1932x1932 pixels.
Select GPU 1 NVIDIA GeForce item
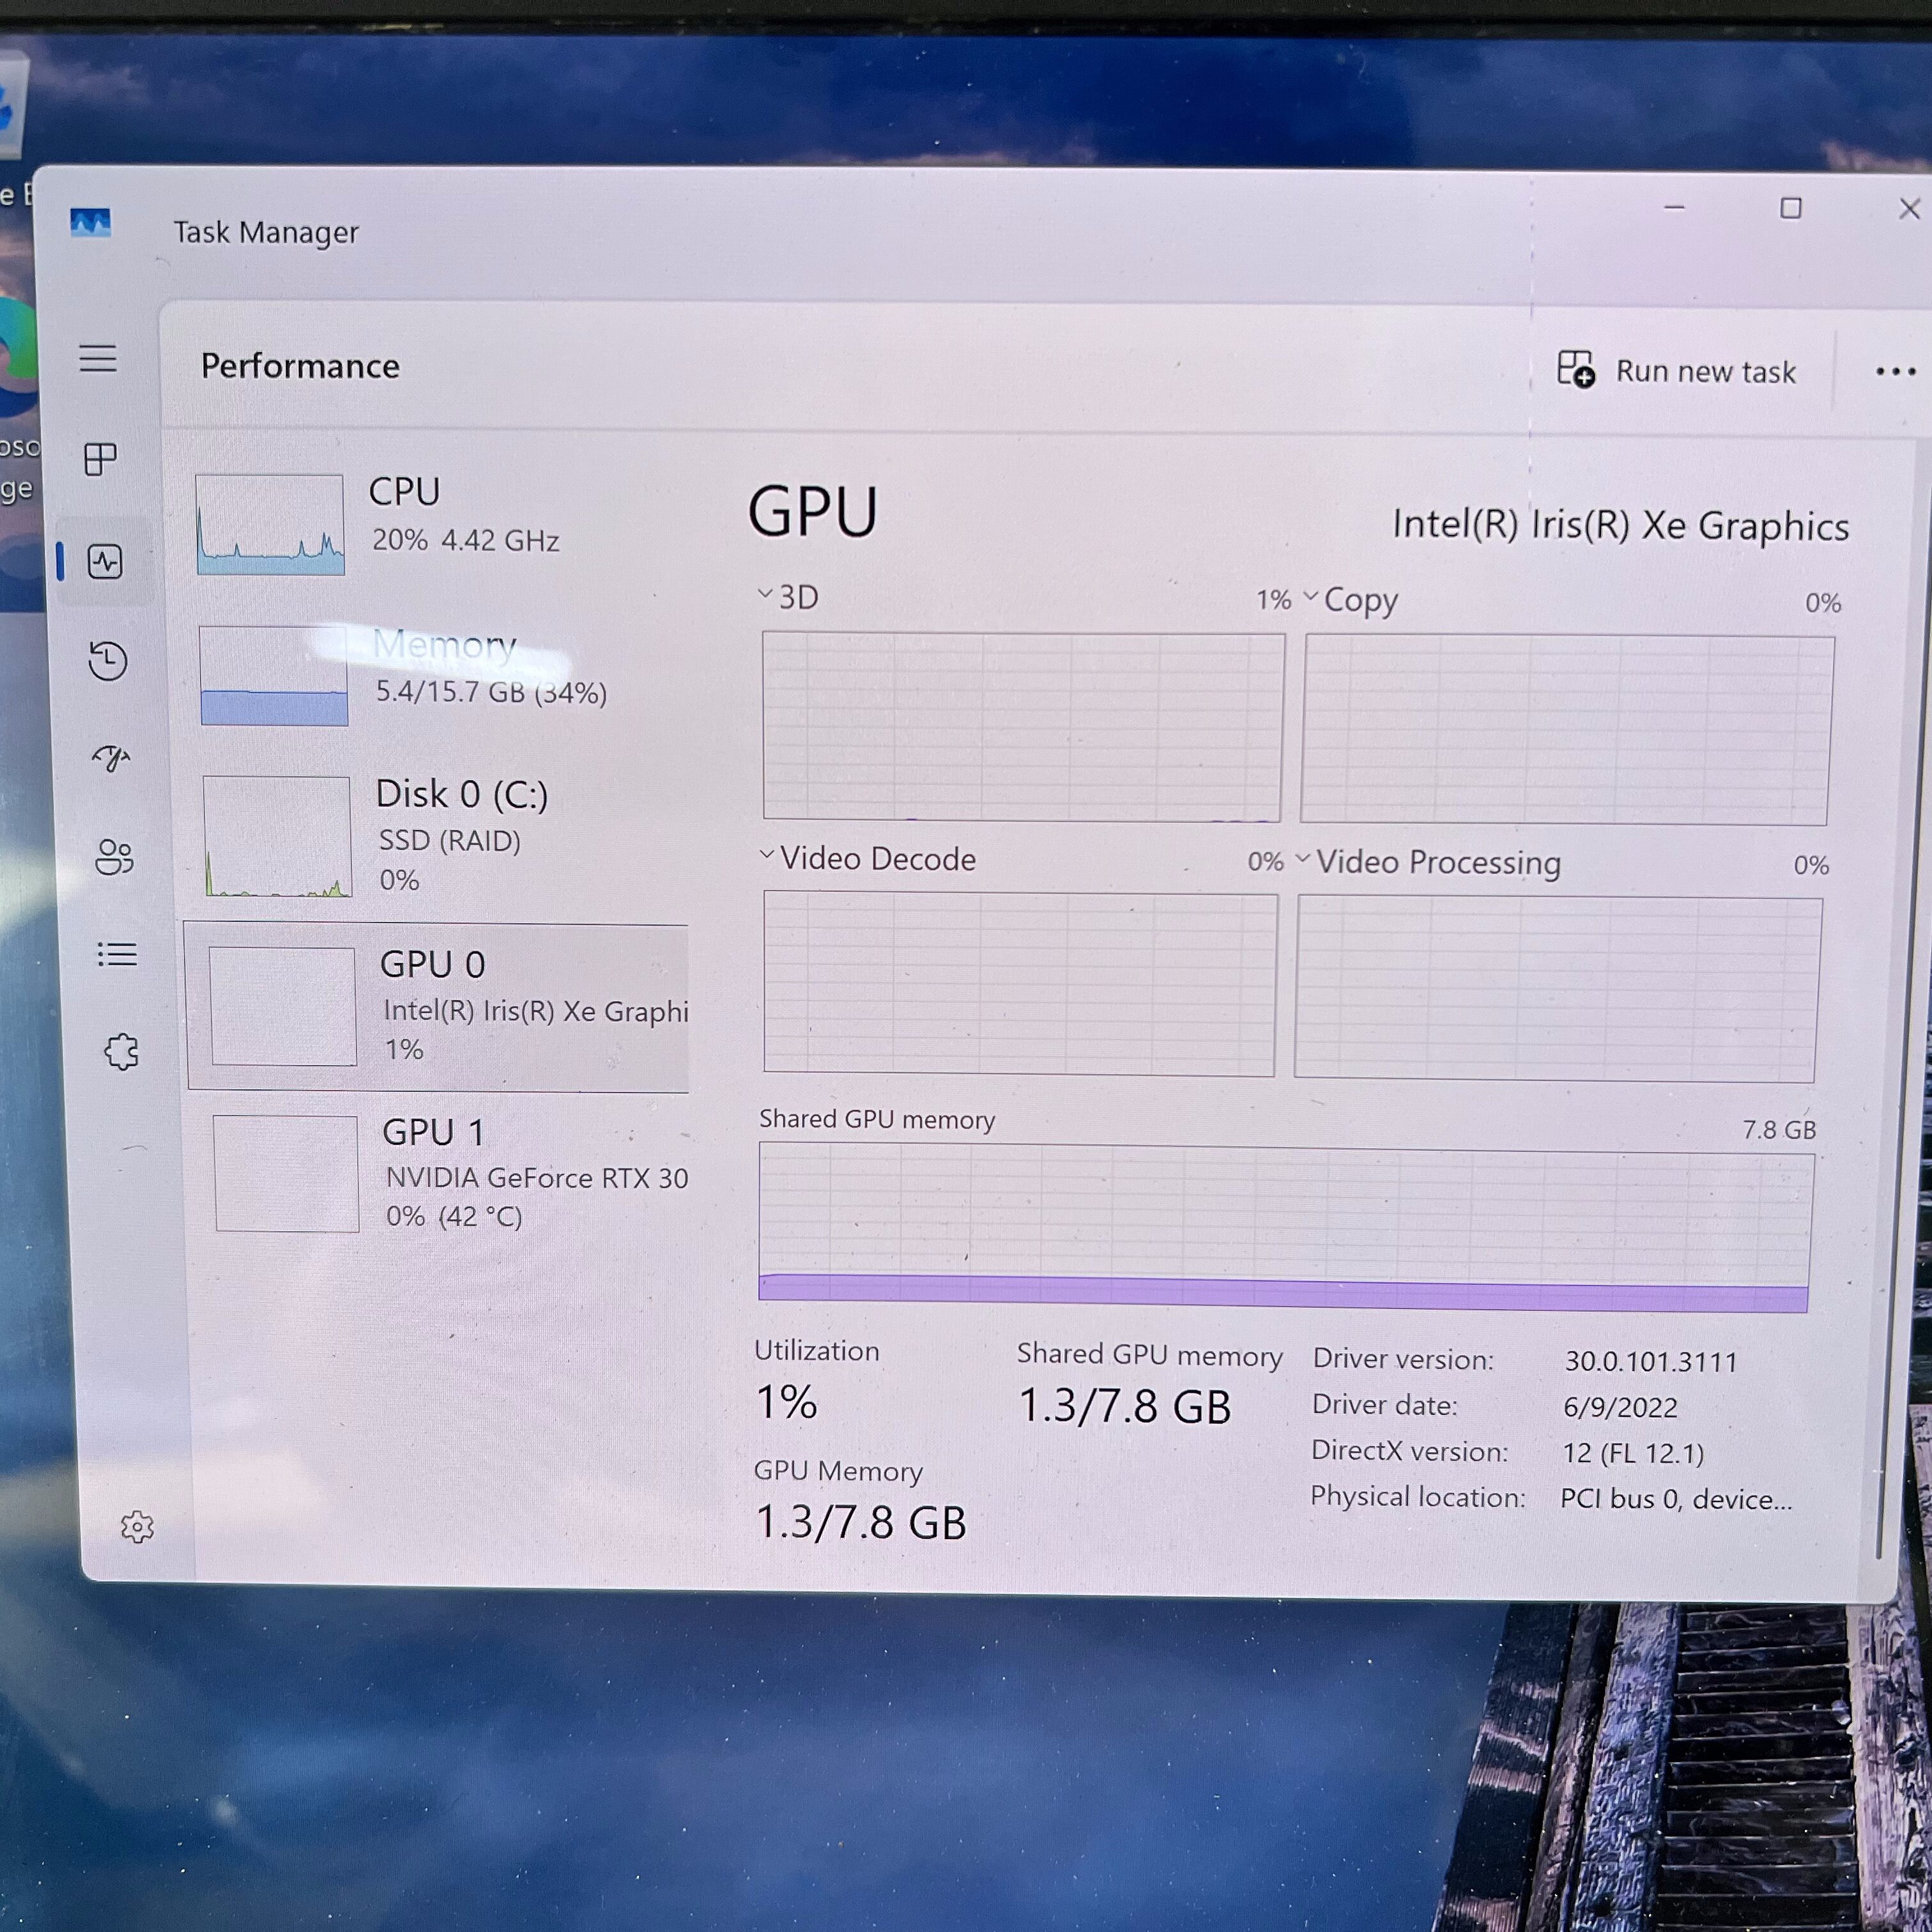tap(450, 1173)
